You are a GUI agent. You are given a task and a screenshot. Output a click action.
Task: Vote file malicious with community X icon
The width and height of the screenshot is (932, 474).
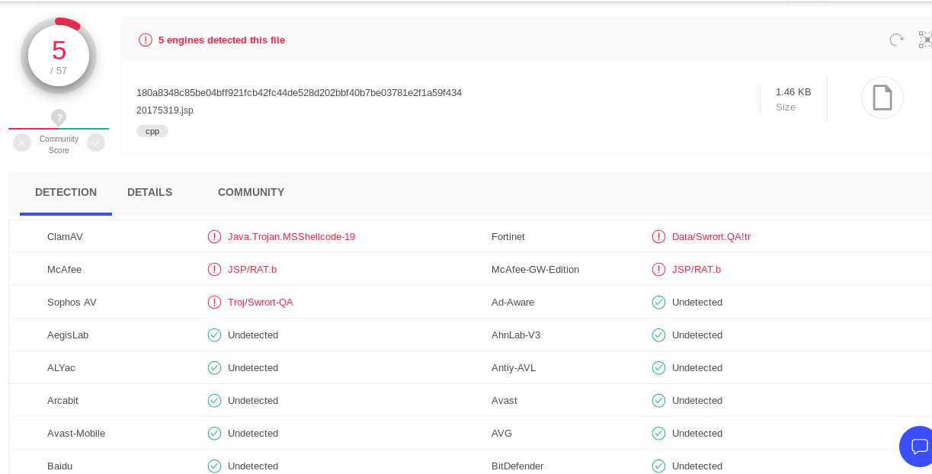[x=22, y=143]
